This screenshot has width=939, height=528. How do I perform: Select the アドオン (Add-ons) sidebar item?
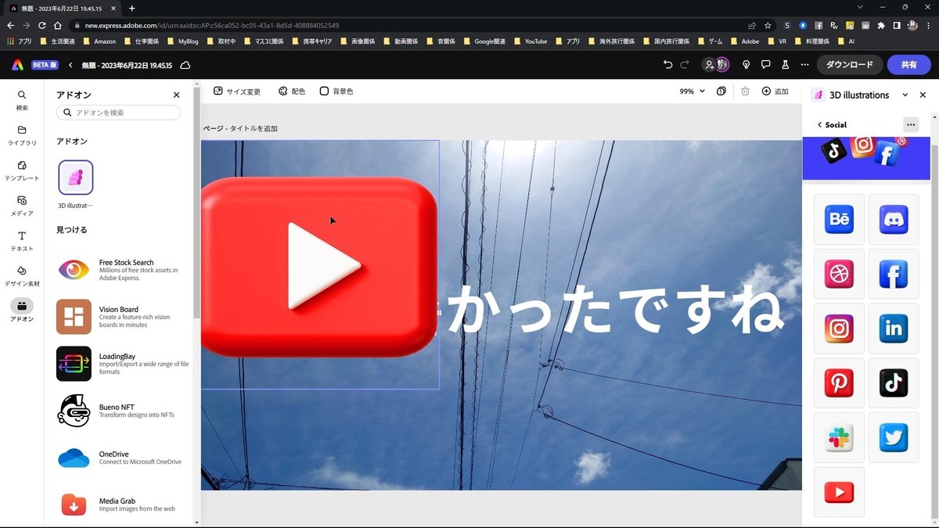point(22,311)
